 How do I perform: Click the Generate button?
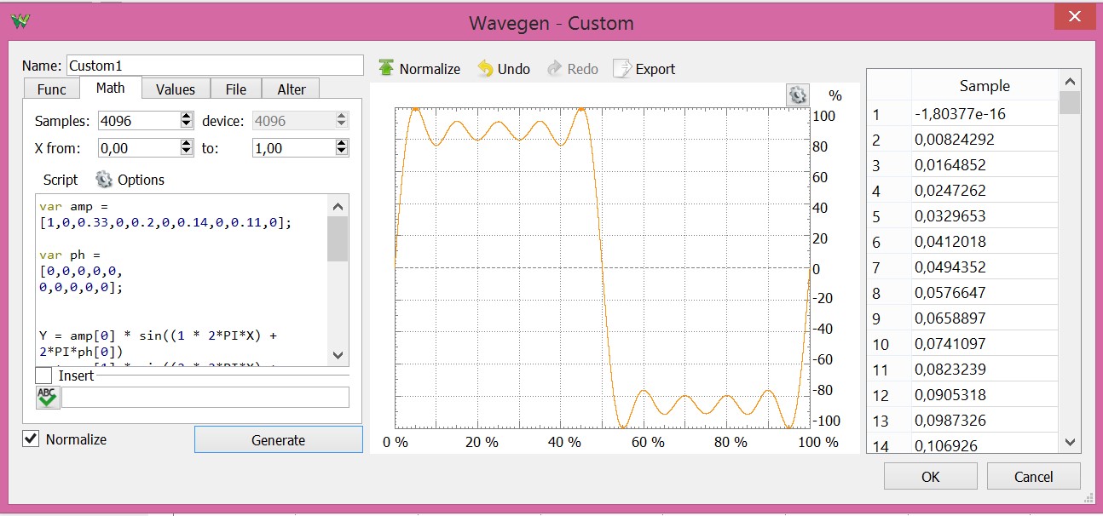[x=279, y=440]
